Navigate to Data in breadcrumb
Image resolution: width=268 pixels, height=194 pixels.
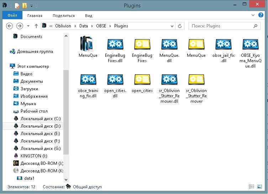(83, 26)
